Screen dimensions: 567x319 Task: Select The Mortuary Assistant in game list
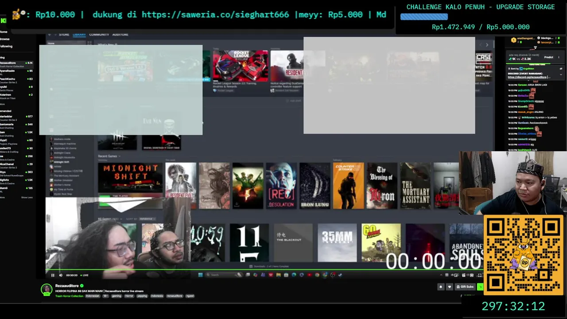(x=66, y=176)
